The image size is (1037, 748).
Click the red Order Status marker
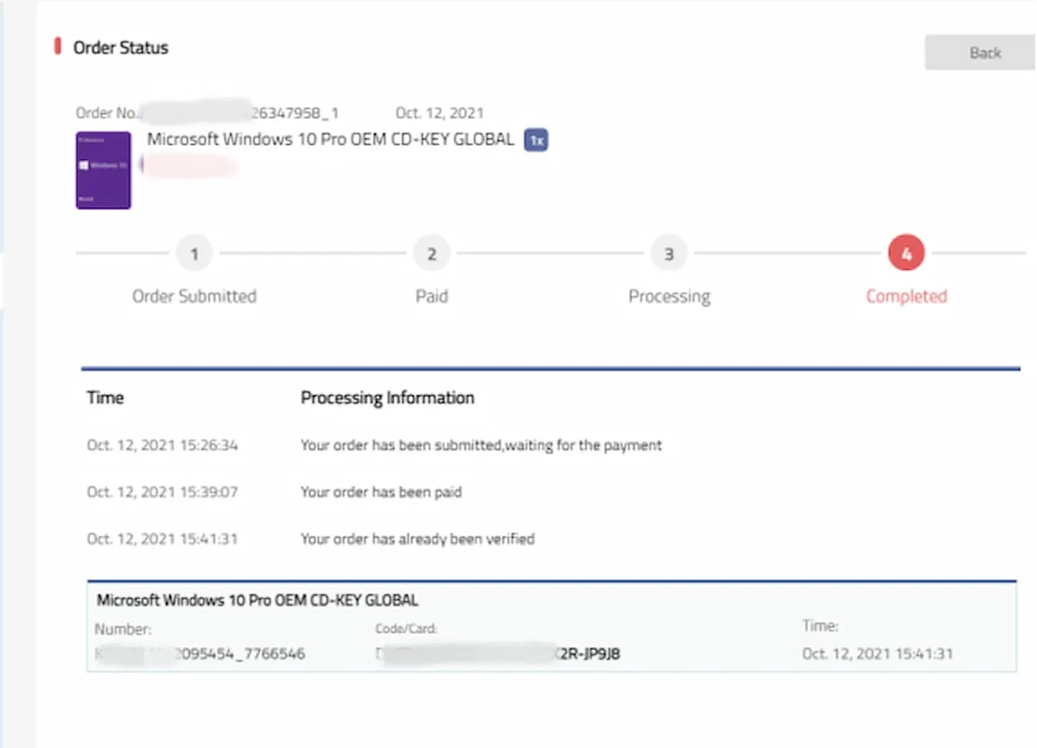pyautogui.click(x=58, y=47)
